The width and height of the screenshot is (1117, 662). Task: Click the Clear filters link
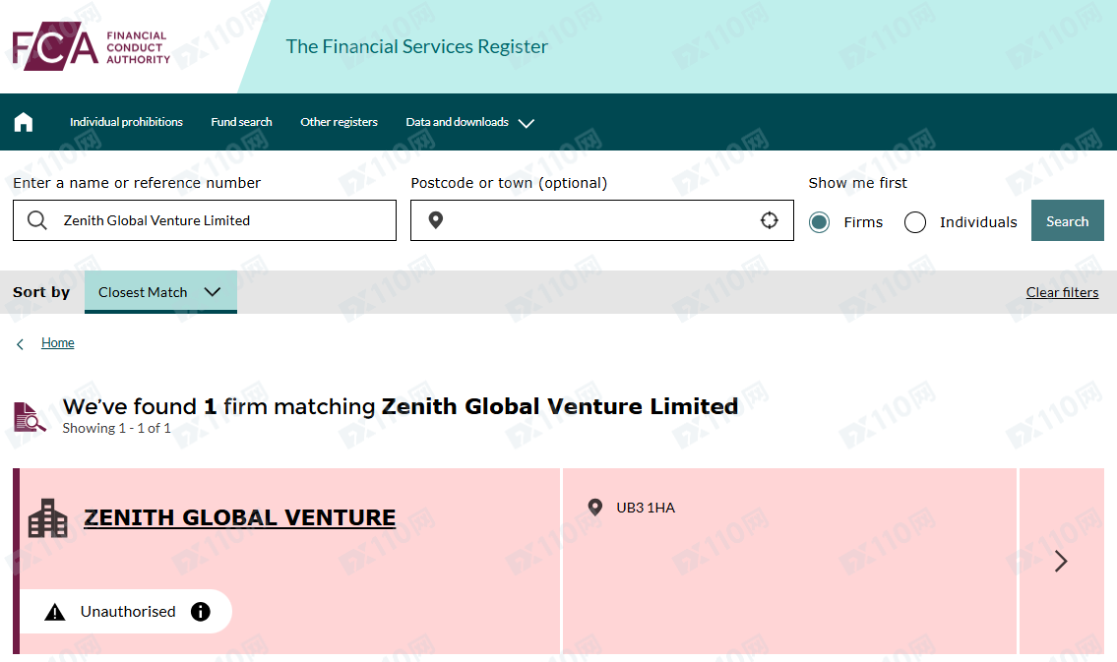pyautogui.click(x=1062, y=292)
